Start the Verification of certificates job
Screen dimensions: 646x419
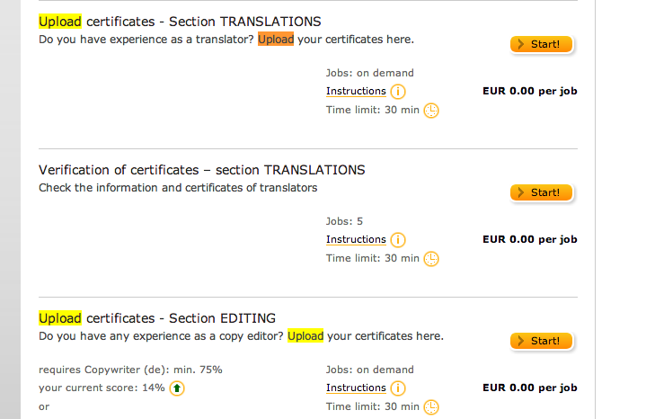pos(542,192)
